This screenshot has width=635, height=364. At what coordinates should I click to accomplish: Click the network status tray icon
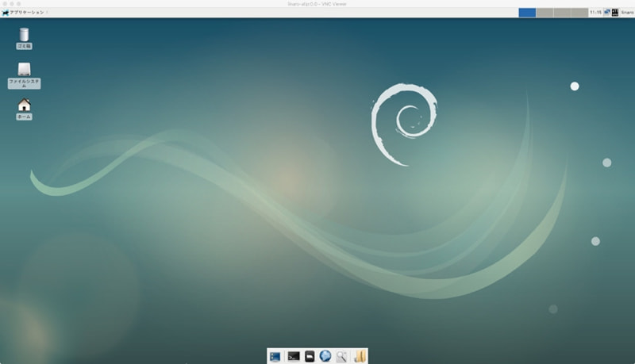[x=606, y=13]
